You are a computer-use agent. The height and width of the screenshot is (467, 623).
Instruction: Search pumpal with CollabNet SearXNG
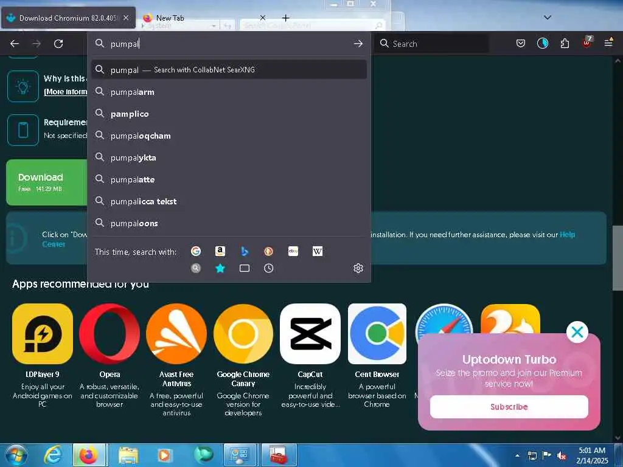click(x=229, y=69)
